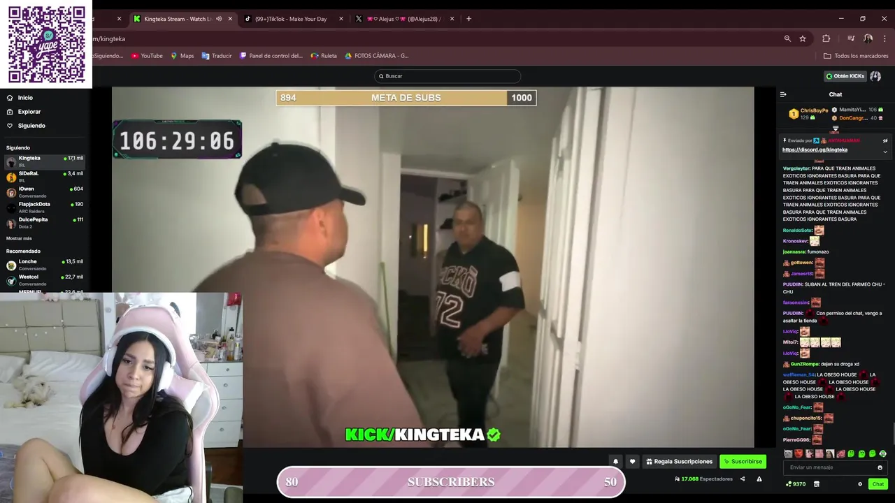This screenshot has height=503, width=895.
Task: Select the Kingteka channel in followed list
Action: pyautogui.click(x=45, y=161)
